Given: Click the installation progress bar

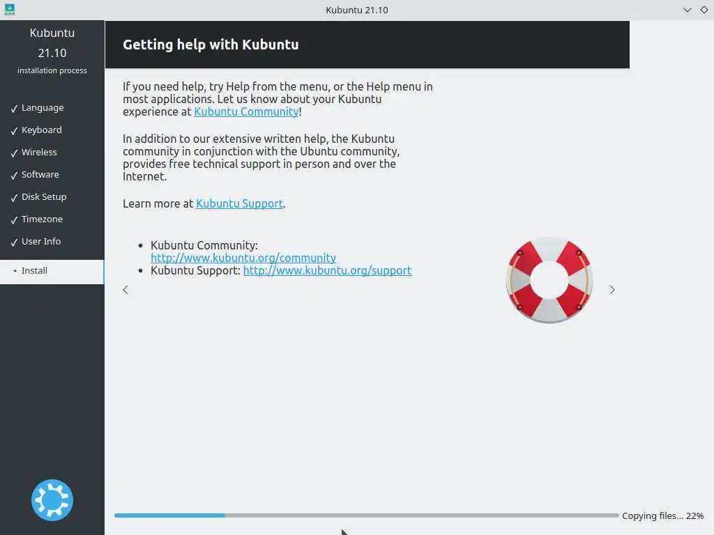Looking at the screenshot, I should [366, 515].
